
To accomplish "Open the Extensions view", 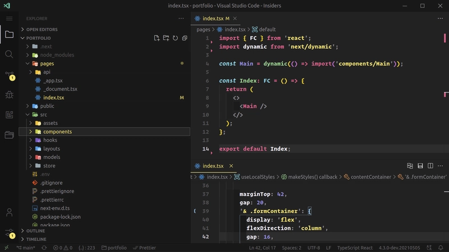I will 9,115.
